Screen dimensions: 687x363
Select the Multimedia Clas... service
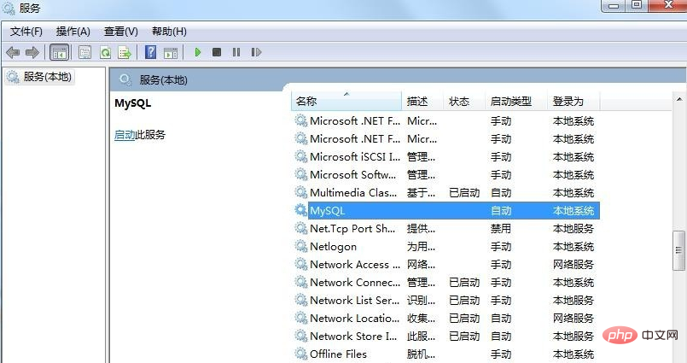click(x=446, y=193)
